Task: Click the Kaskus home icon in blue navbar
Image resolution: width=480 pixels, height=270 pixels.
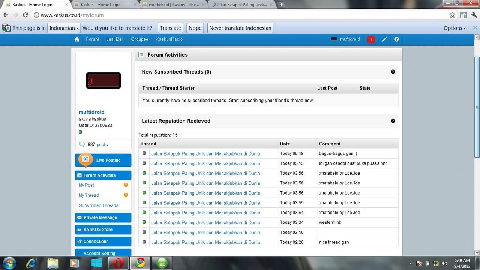Action: click(77, 39)
